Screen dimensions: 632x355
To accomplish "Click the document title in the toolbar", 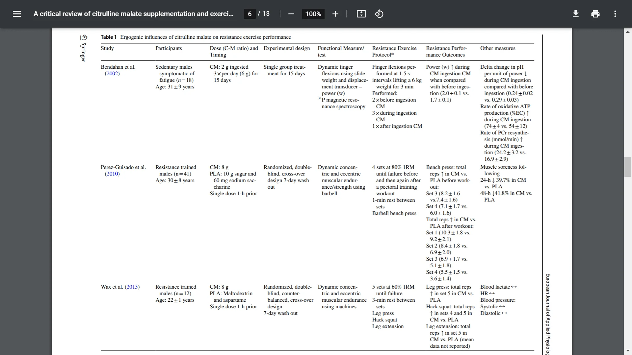I will (133, 13).
